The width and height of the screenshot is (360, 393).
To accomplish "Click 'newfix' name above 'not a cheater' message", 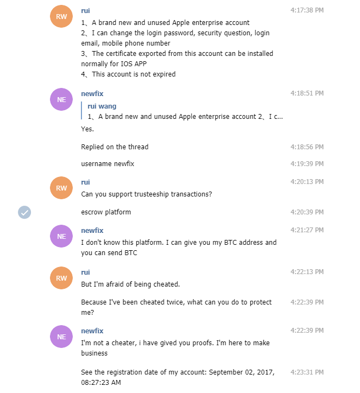I will (92, 331).
